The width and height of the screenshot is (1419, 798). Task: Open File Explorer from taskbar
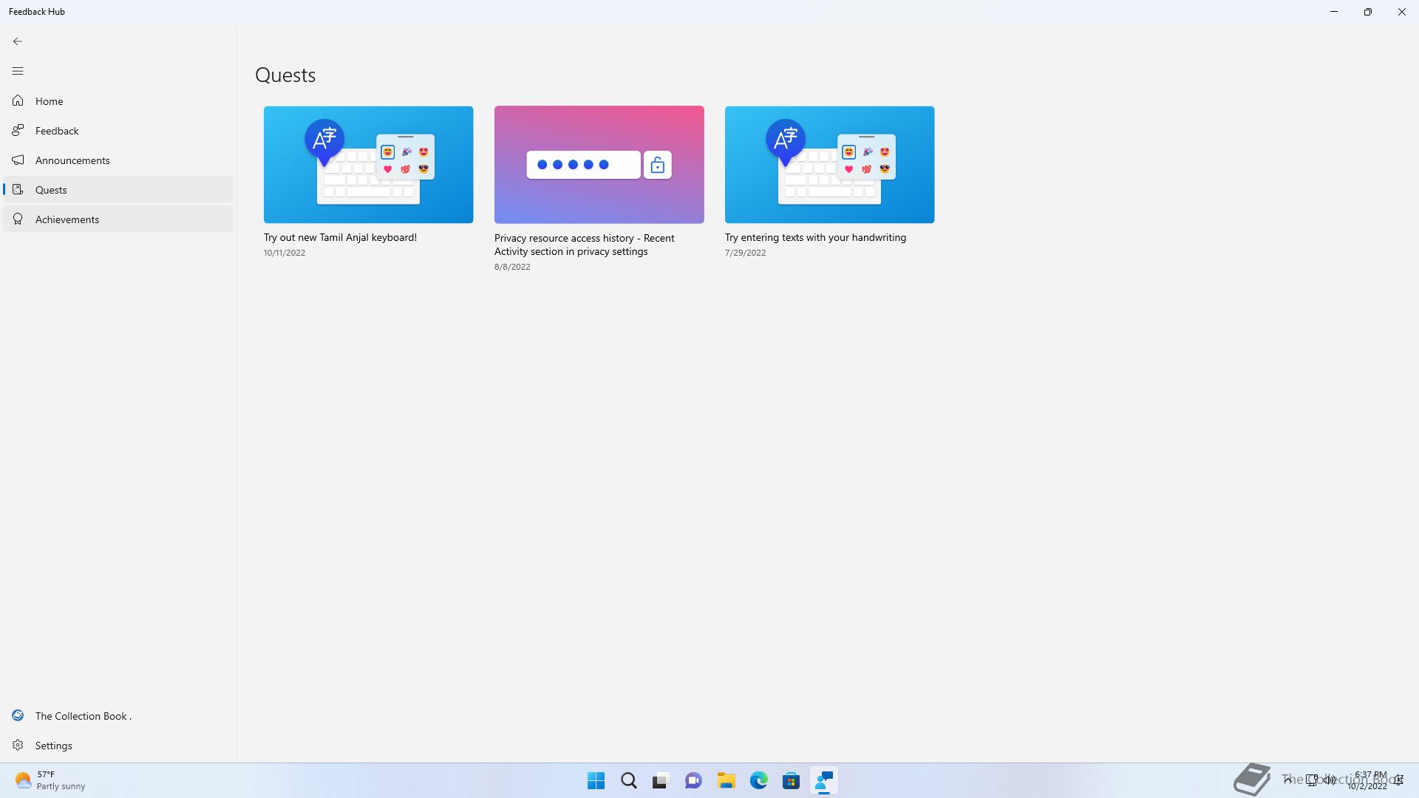coord(726,781)
